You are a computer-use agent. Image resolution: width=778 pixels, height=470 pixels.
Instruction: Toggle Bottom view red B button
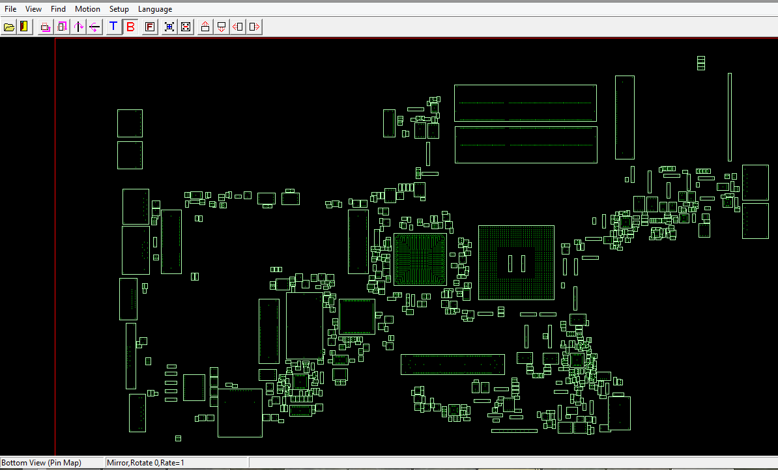click(x=130, y=27)
